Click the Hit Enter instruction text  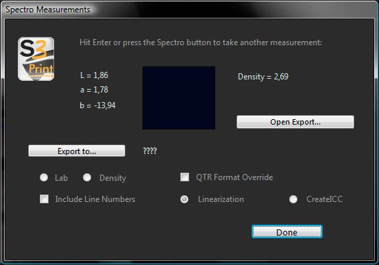tap(201, 42)
